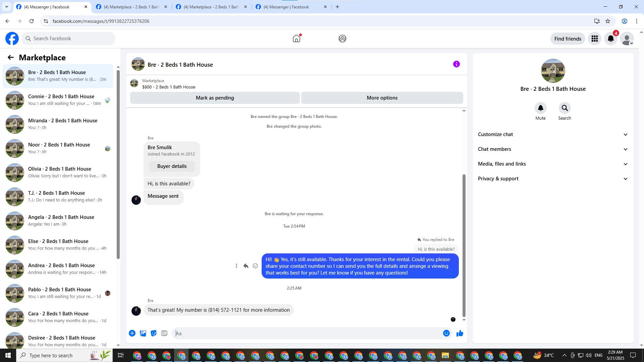This screenshot has height=362, width=644.
Task: Expand Media, files and links section
Action: click(x=553, y=164)
